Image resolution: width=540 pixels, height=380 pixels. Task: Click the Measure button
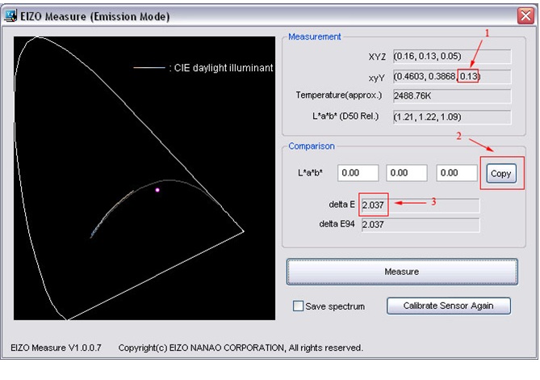(402, 272)
